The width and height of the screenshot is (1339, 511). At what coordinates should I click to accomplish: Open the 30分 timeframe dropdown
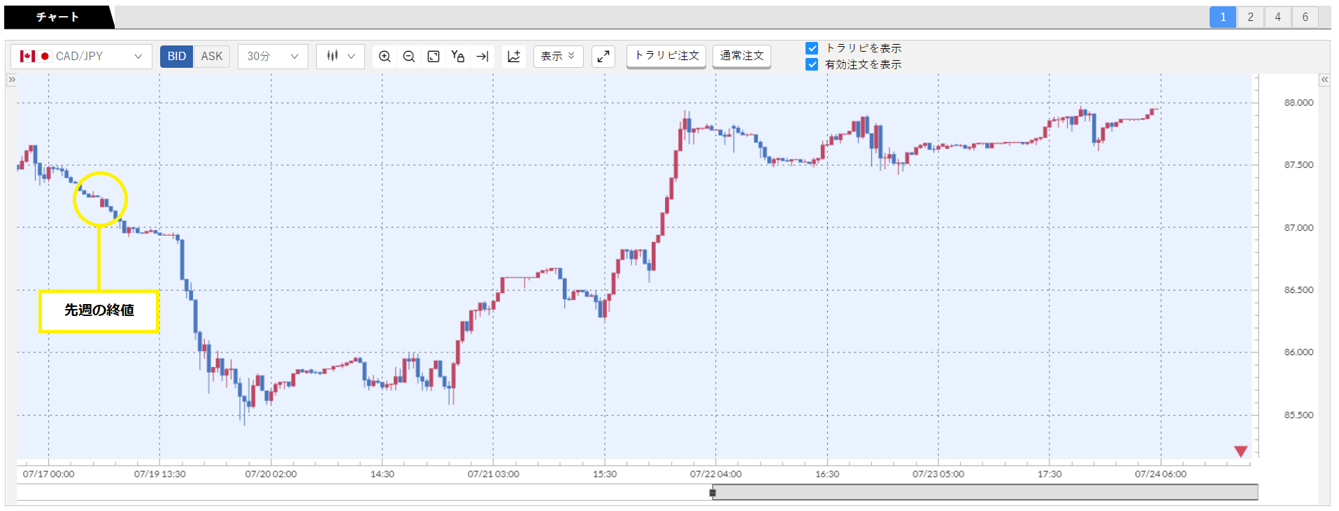pos(273,57)
